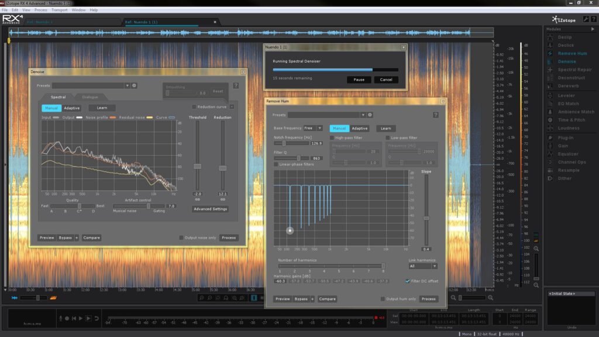Click Advanced Settings in Denoise

(x=210, y=209)
